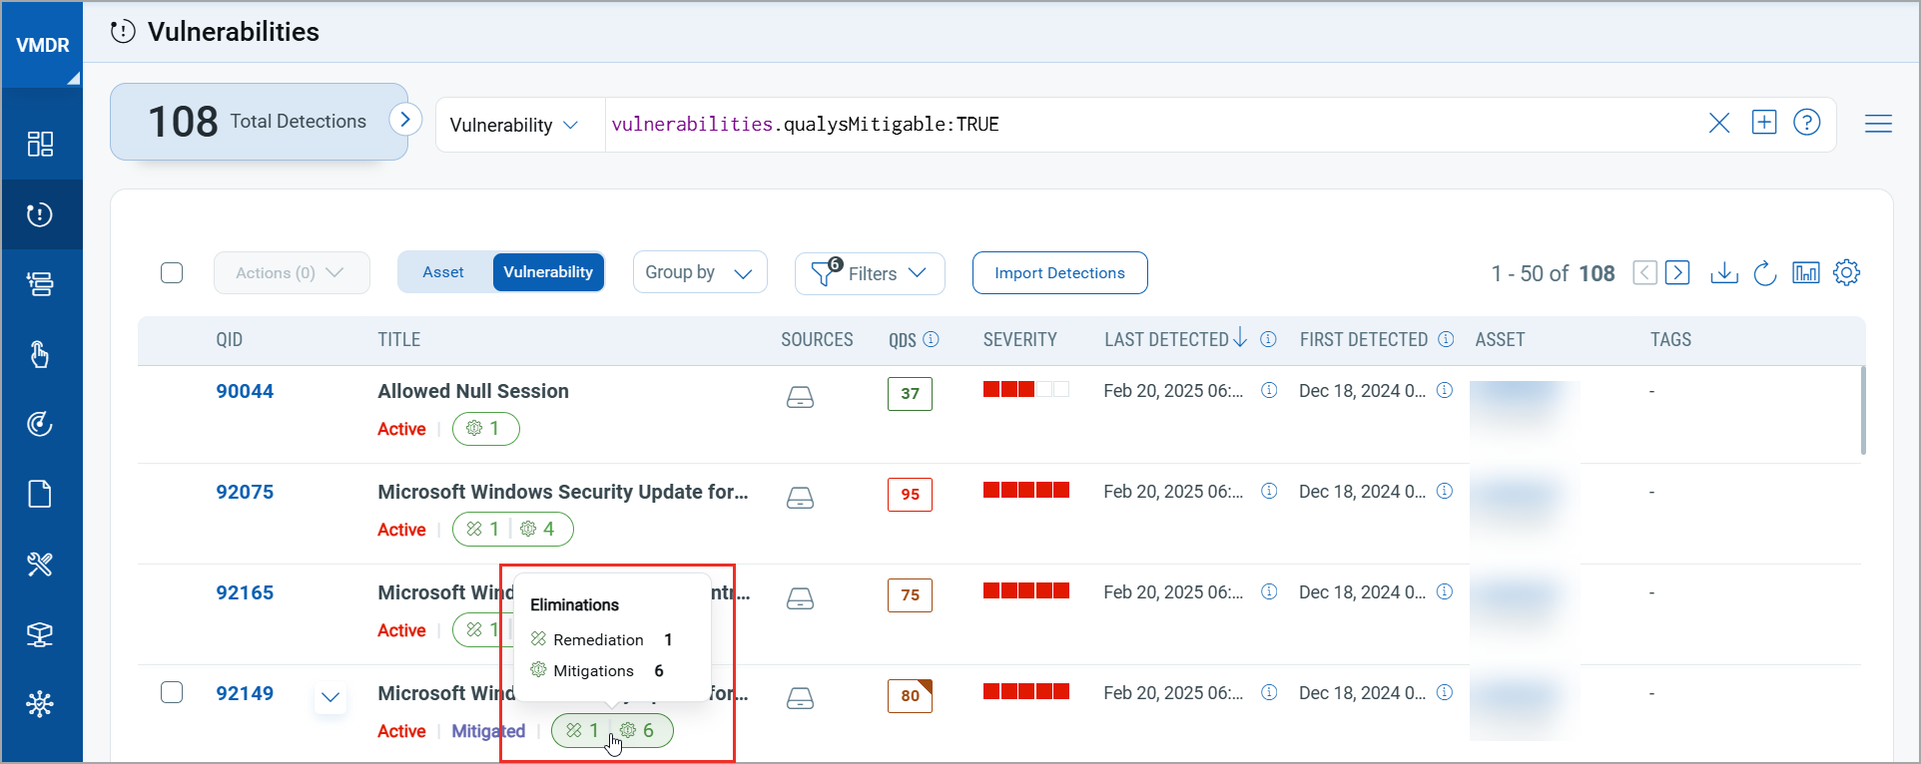1921x764 pixels.
Task: Open the hamburger menu beside search
Action: pyautogui.click(x=1878, y=124)
